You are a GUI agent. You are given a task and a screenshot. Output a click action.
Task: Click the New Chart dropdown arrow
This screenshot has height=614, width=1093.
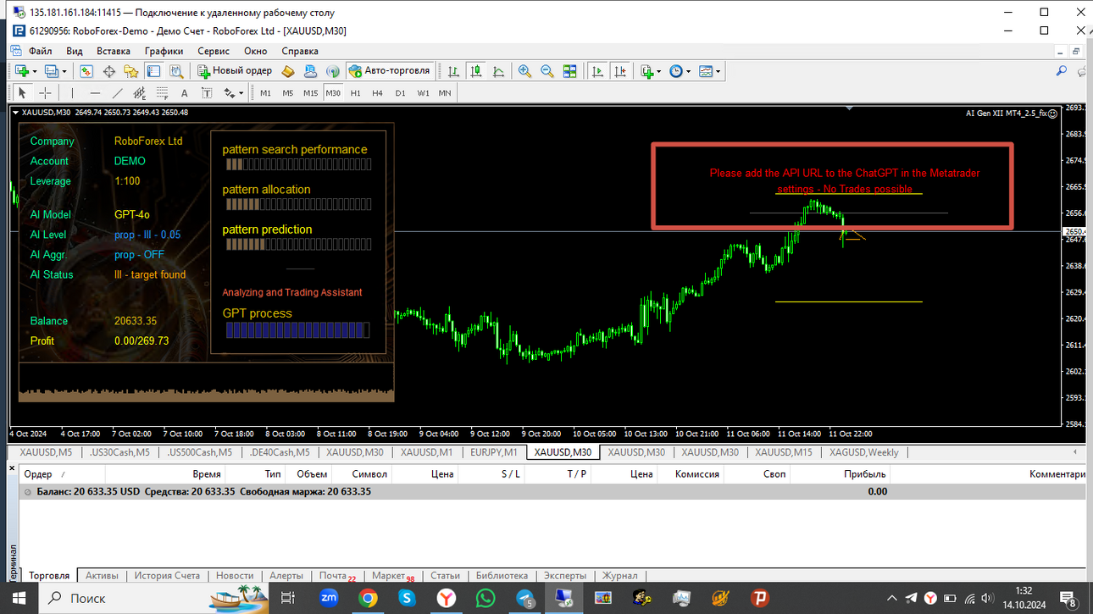click(35, 71)
